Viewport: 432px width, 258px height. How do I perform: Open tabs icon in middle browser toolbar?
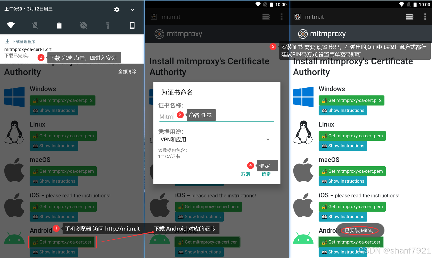(266, 17)
